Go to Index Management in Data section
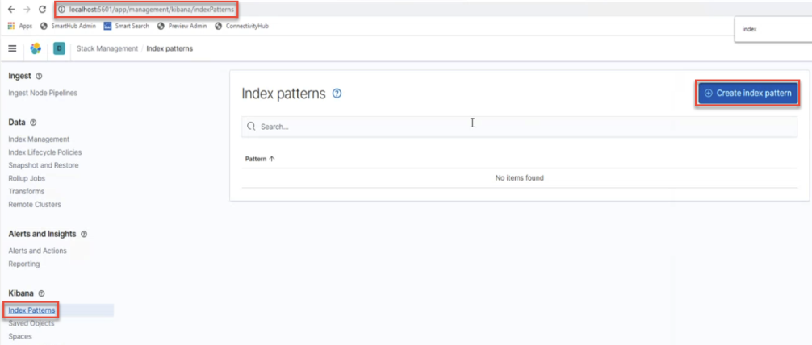This screenshot has width=812, height=345. (39, 139)
